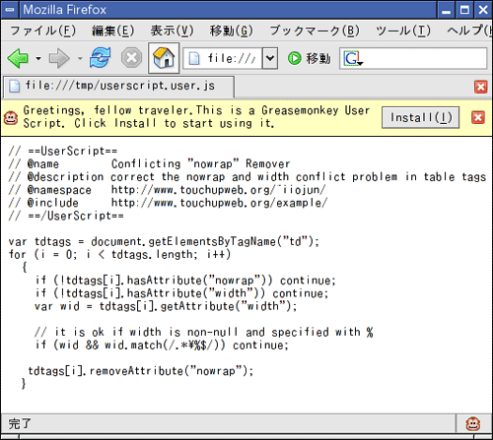Screen dimensions: 493x440
Task: Click the removeAttribute("nowrap") line
Action: tap(141, 371)
